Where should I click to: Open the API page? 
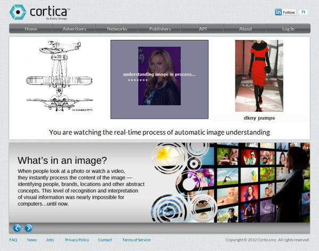pos(203,29)
